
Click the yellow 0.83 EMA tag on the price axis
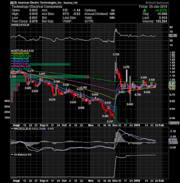pos(172,87)
